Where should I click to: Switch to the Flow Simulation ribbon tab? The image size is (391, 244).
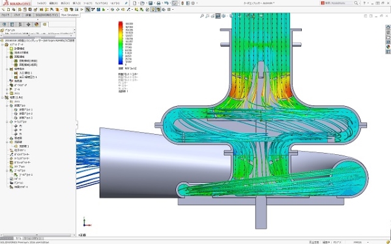click(x=70, y=15)
